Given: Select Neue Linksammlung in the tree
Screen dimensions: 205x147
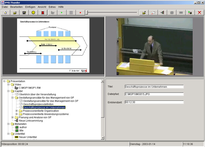Looking at the screenshot, I should coord(31,120).
